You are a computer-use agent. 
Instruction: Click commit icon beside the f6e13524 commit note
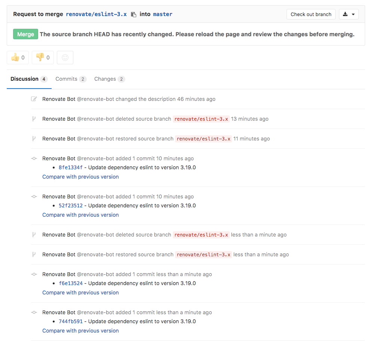pos(34,274)
